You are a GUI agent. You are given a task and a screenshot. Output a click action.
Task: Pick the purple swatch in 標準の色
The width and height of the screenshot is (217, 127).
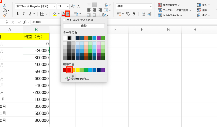click(103, 70)
